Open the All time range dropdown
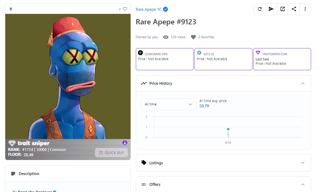 [169, 104]
